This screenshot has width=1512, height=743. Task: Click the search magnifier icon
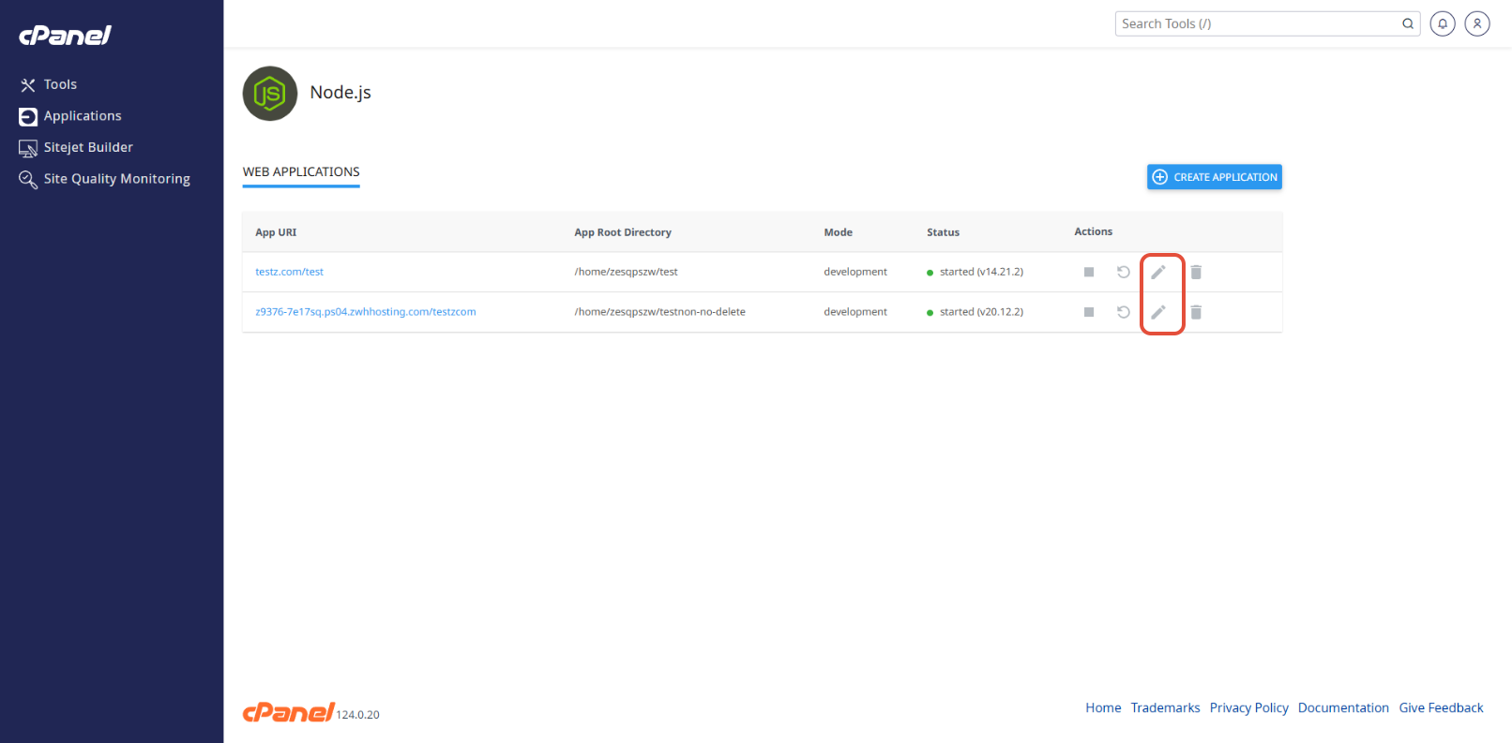[1408, 23]
